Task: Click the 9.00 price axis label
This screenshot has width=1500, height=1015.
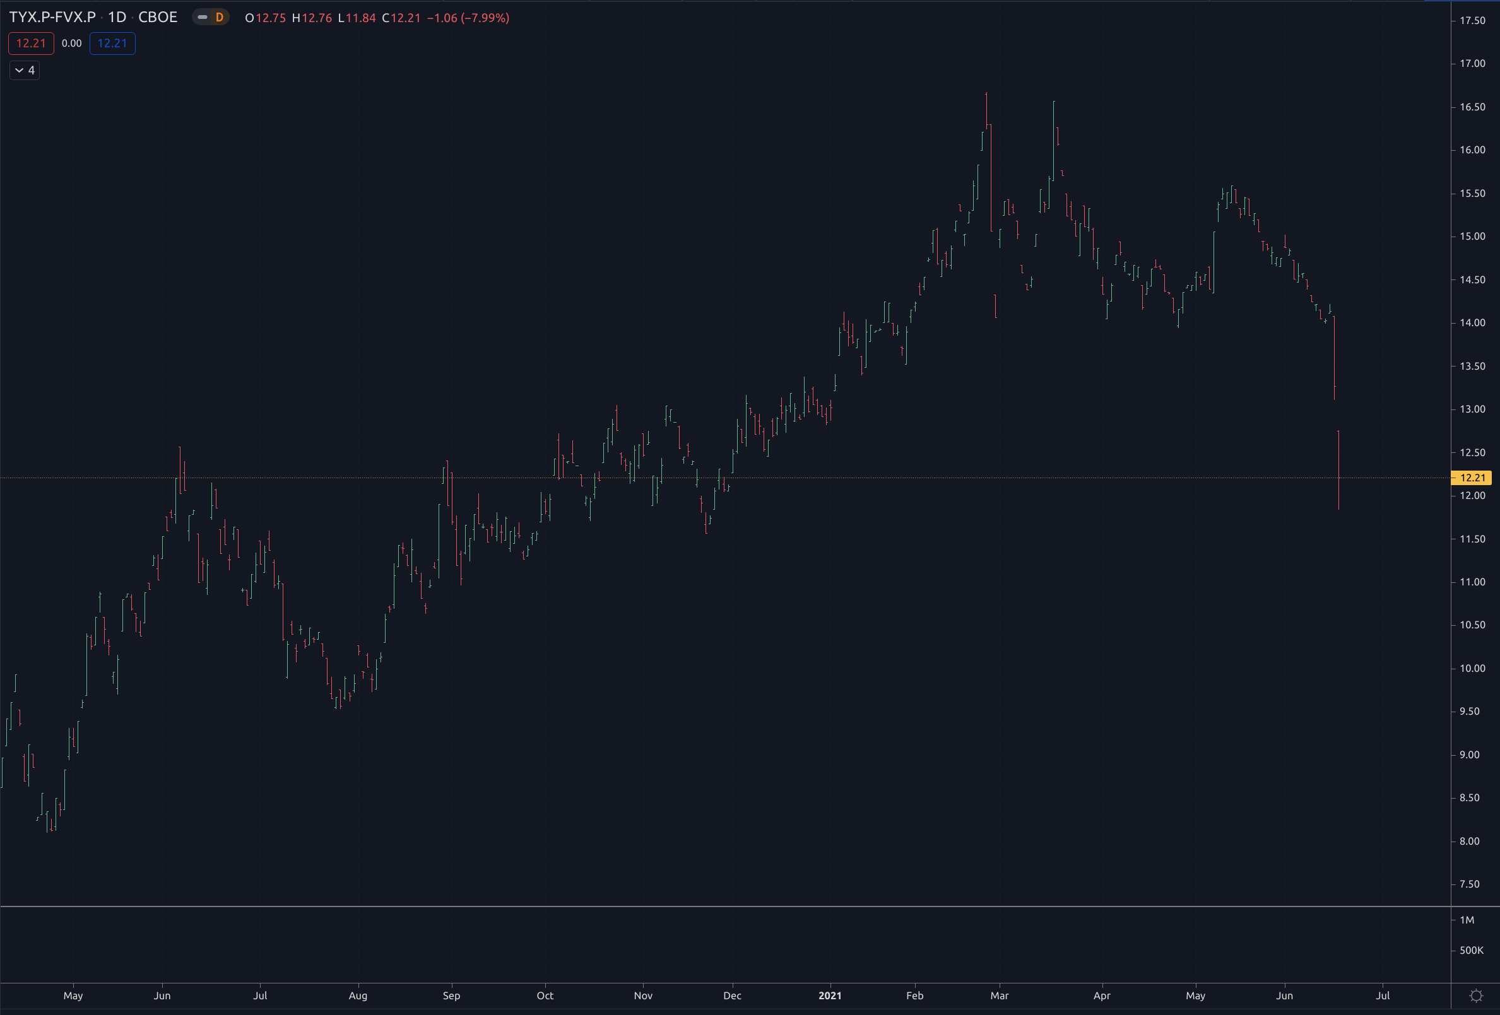Action: [1470, 755]
